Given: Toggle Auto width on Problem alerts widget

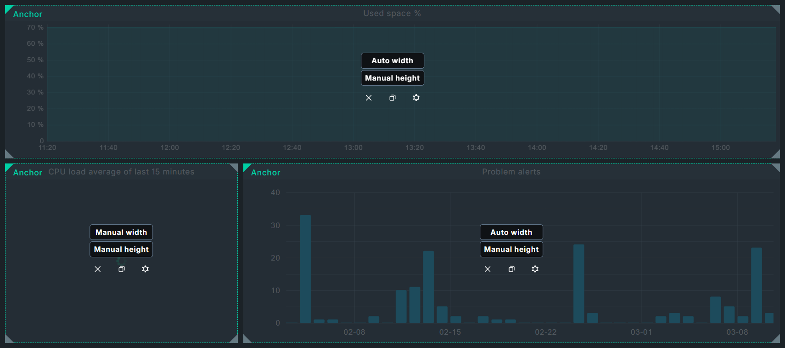Looking at the screenshot, I should point(511,232).
